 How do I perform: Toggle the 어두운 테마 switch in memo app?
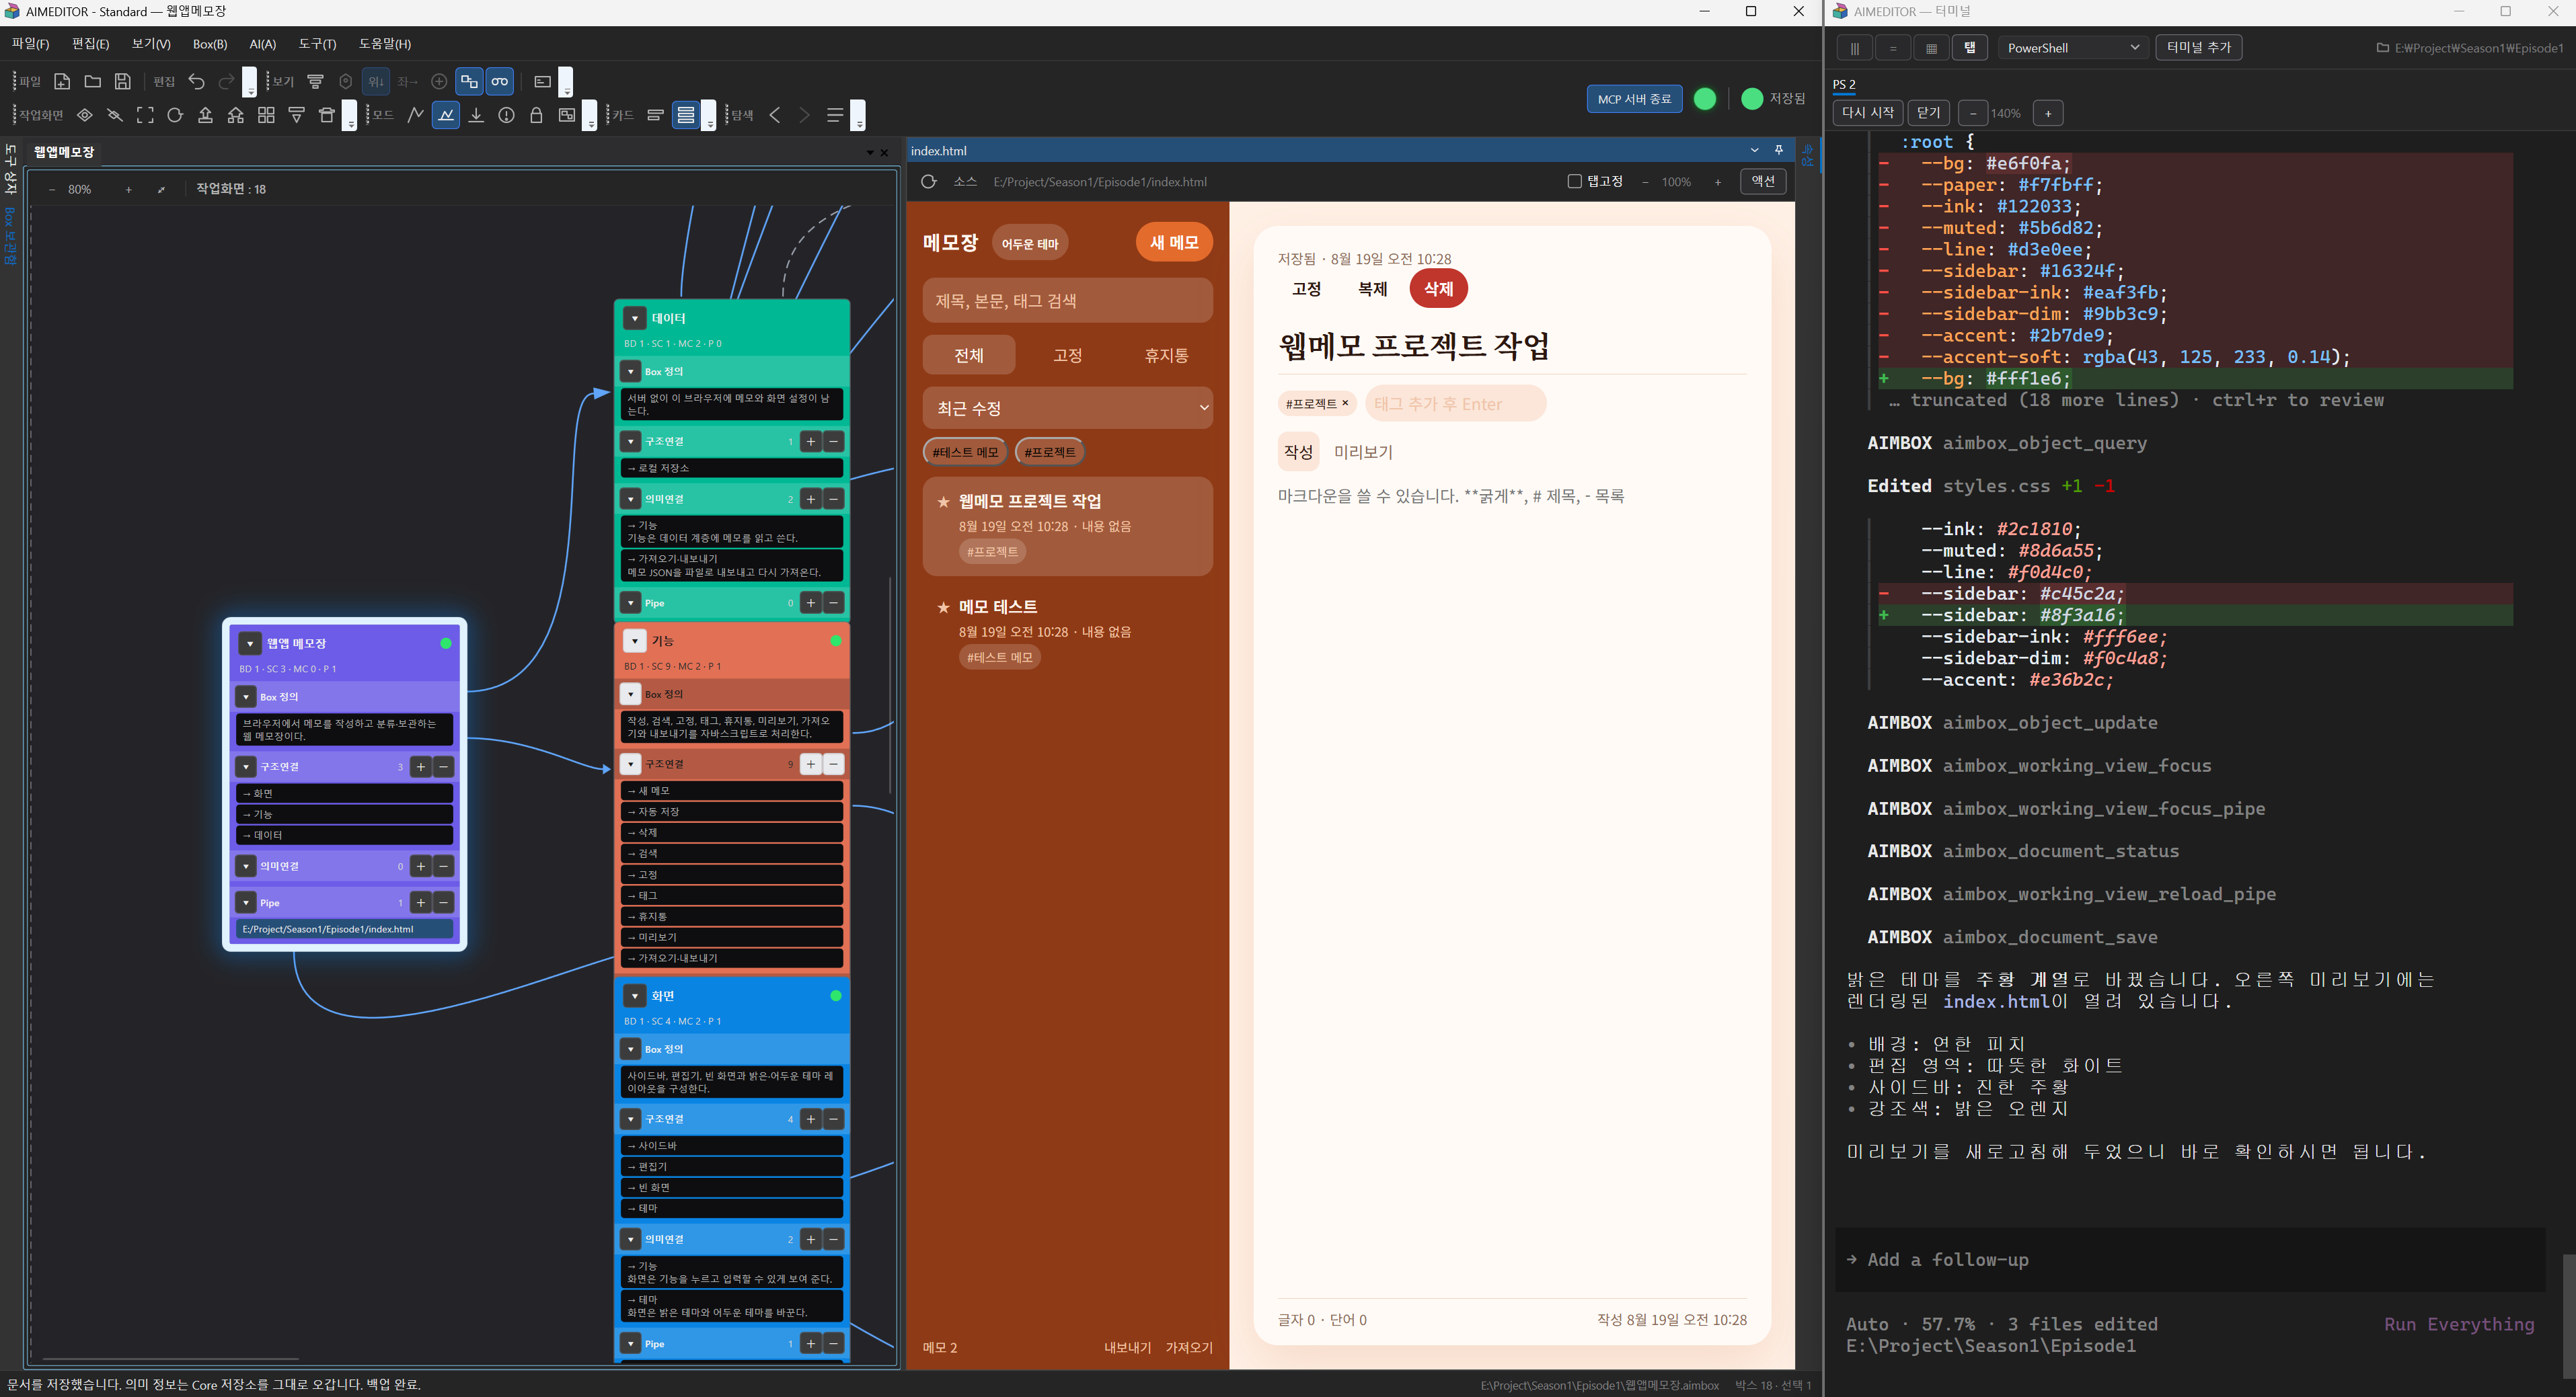pos(1030,243)
